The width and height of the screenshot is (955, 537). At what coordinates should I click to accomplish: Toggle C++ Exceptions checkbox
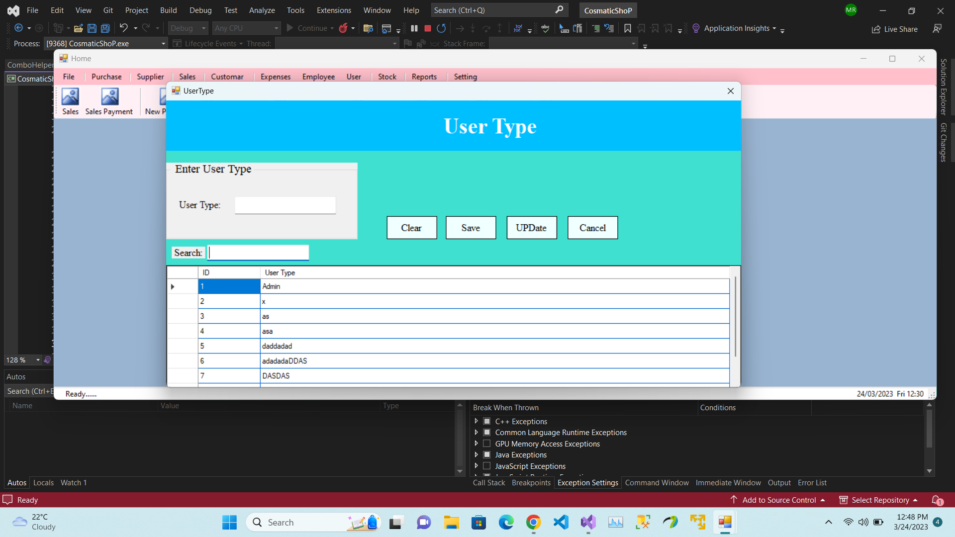pyautogui.click(x=487, y=421)
